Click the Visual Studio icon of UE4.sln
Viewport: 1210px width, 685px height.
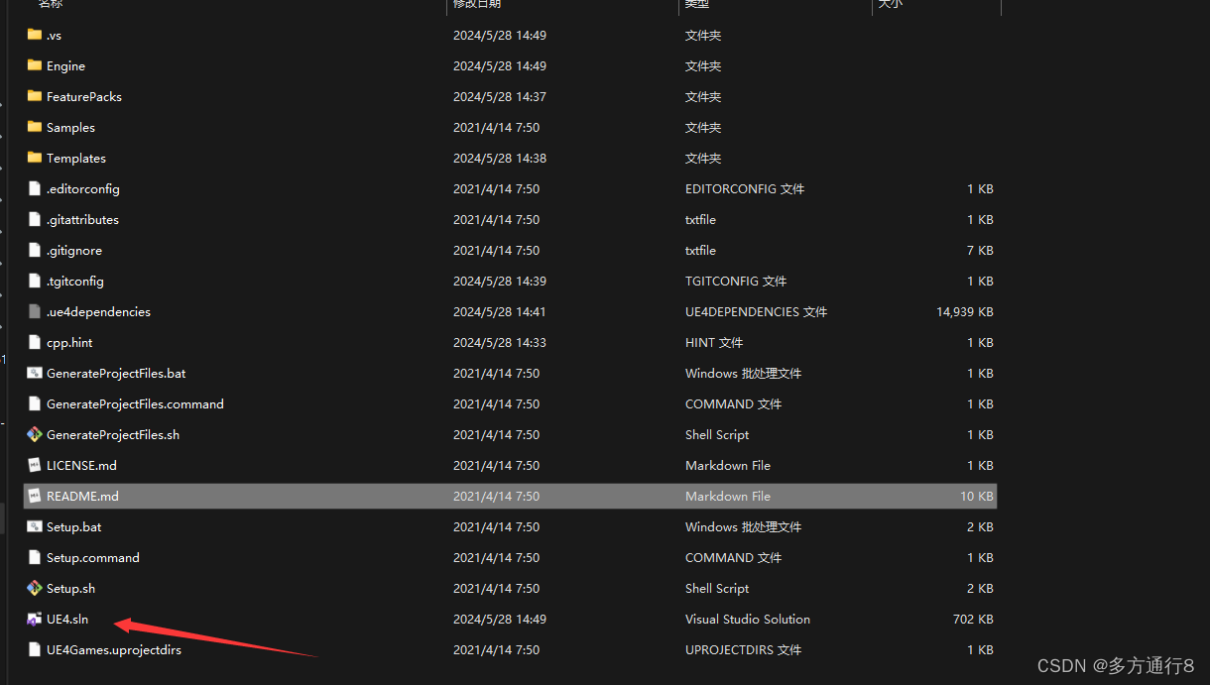pyautogui.click(x=35, y=619)
